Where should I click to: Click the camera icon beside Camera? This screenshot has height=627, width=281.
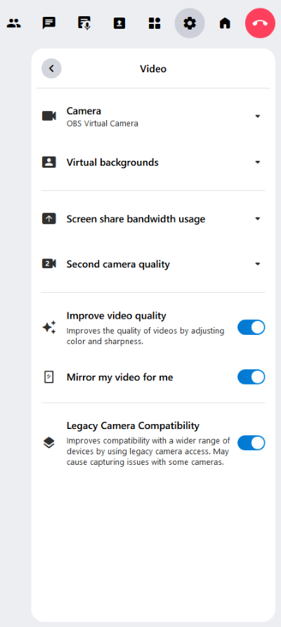pos(49,116)
